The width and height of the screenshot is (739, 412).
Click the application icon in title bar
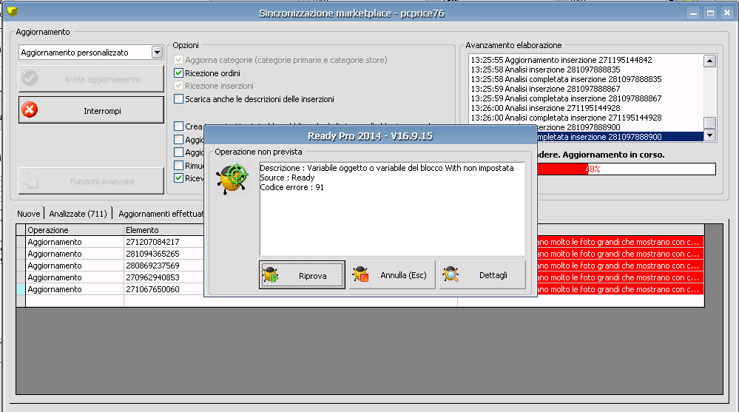[13, 10]
